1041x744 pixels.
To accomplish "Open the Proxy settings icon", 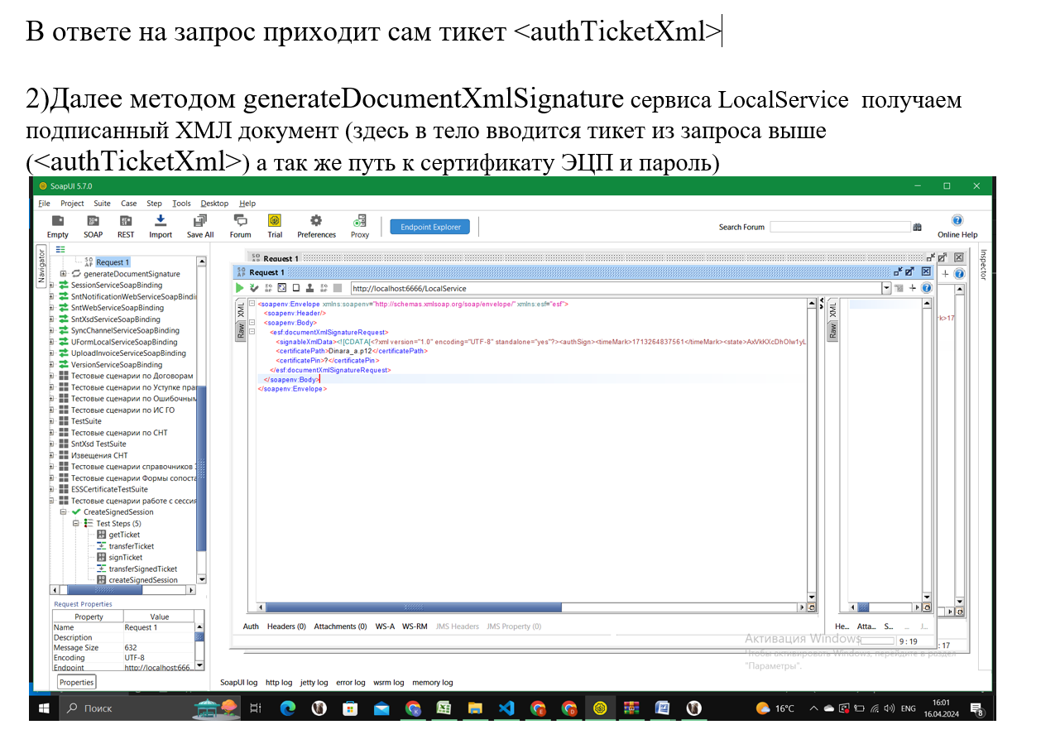I will point(360,225).
